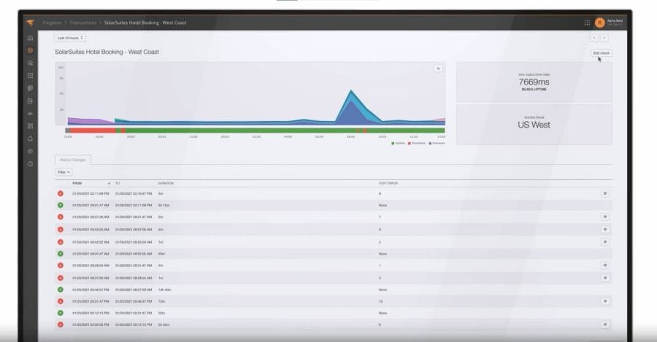Go to previous check with left arrow

click(x=594, y=38)
